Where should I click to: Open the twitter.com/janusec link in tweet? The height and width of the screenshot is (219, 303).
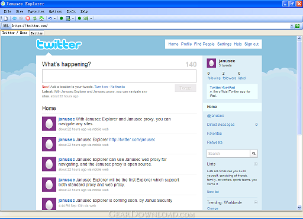pos(132,139)
